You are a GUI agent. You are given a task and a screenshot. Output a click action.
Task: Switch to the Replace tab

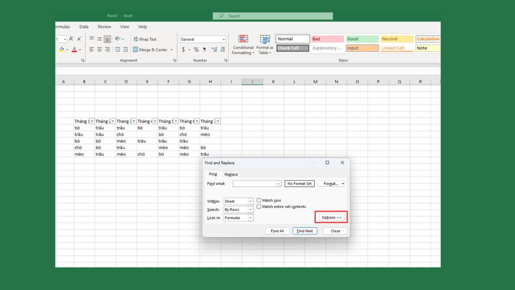coord(231,174)
